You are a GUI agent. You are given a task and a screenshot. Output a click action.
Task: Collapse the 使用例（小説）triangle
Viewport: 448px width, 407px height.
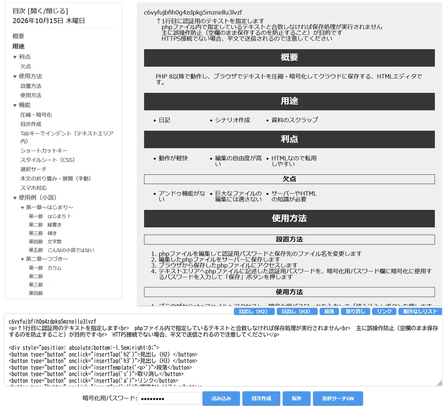coord(15,198)
